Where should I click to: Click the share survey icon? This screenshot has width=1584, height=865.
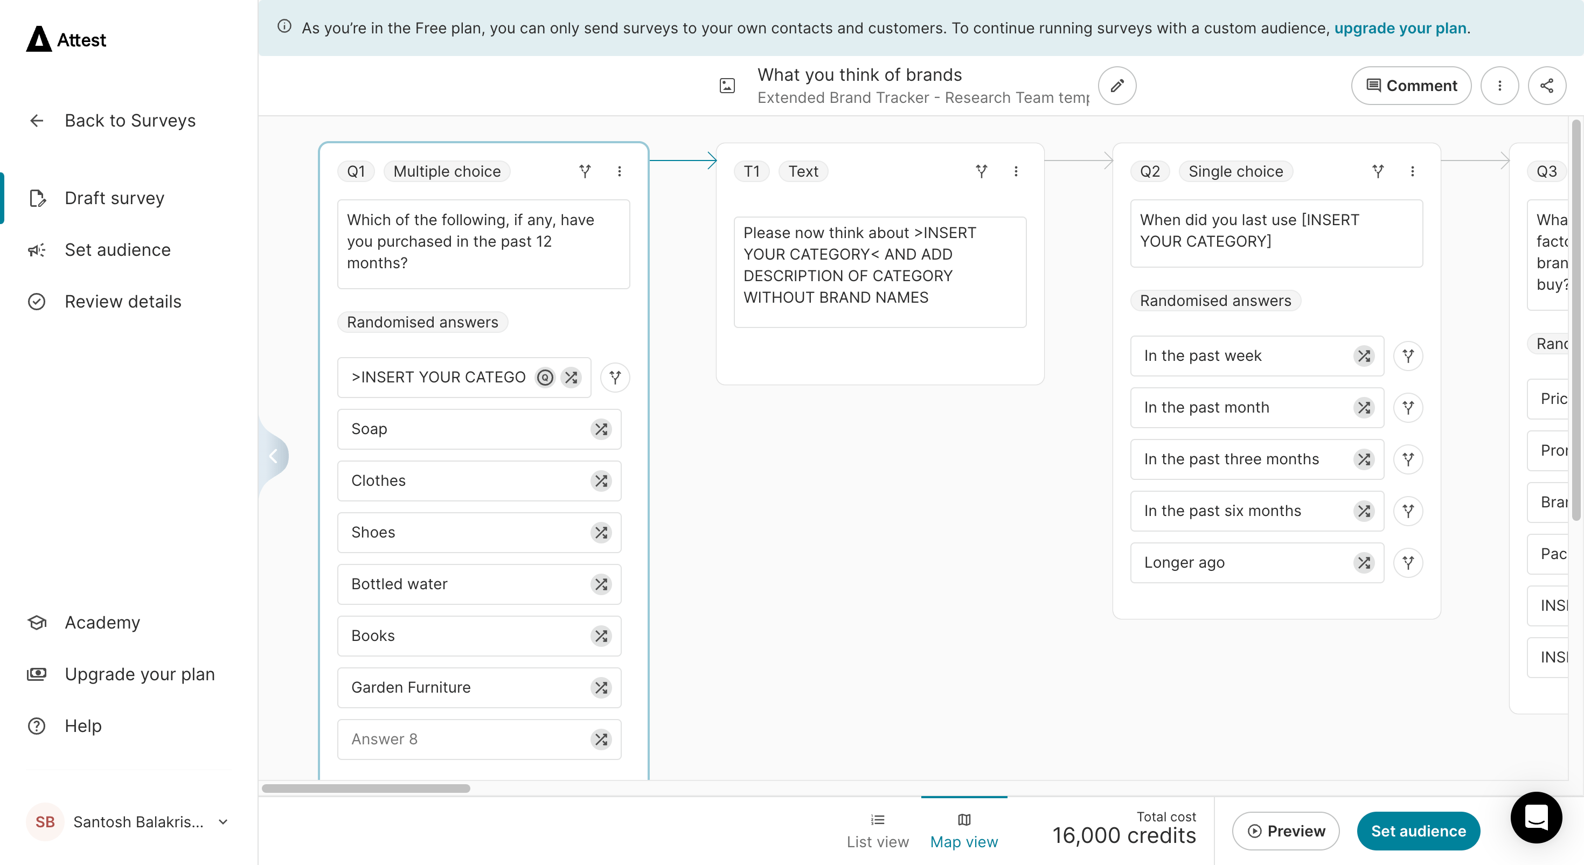coord(1546,86)
